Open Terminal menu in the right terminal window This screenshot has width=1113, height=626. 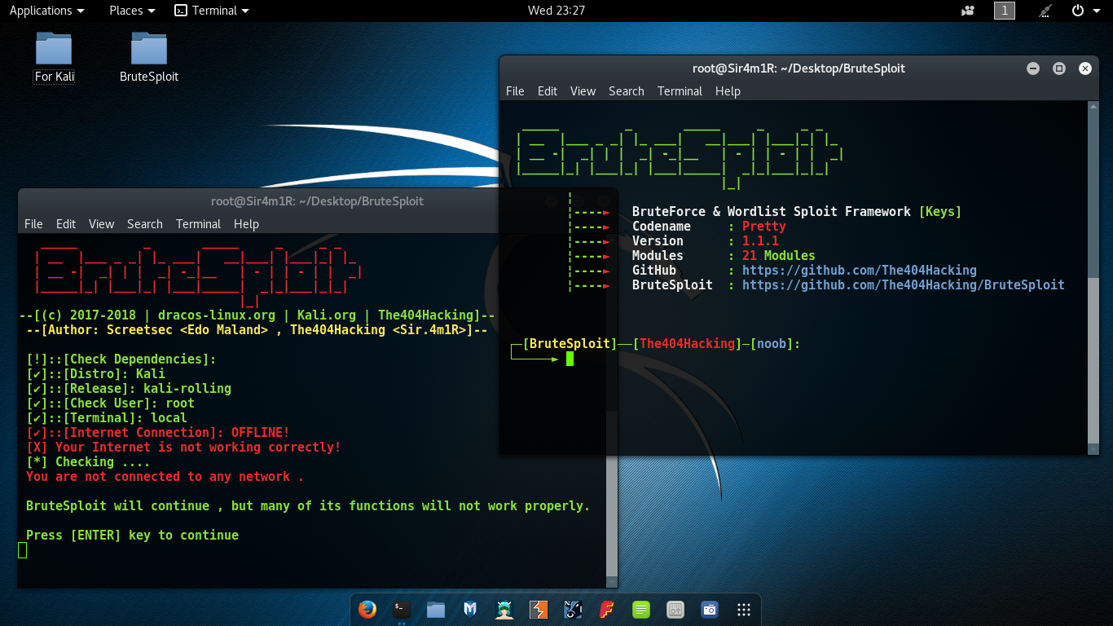[680, 91]
